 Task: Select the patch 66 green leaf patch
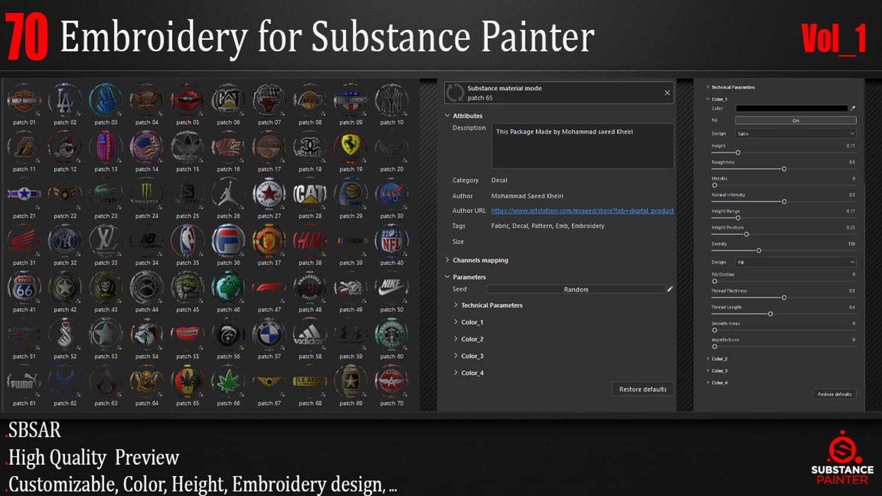pyautogui.click(x=228, y=381)
